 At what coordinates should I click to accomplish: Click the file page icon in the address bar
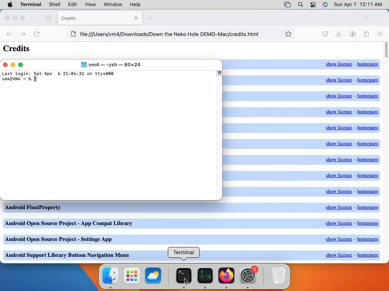pyautogui.click(x=73, y=34)
